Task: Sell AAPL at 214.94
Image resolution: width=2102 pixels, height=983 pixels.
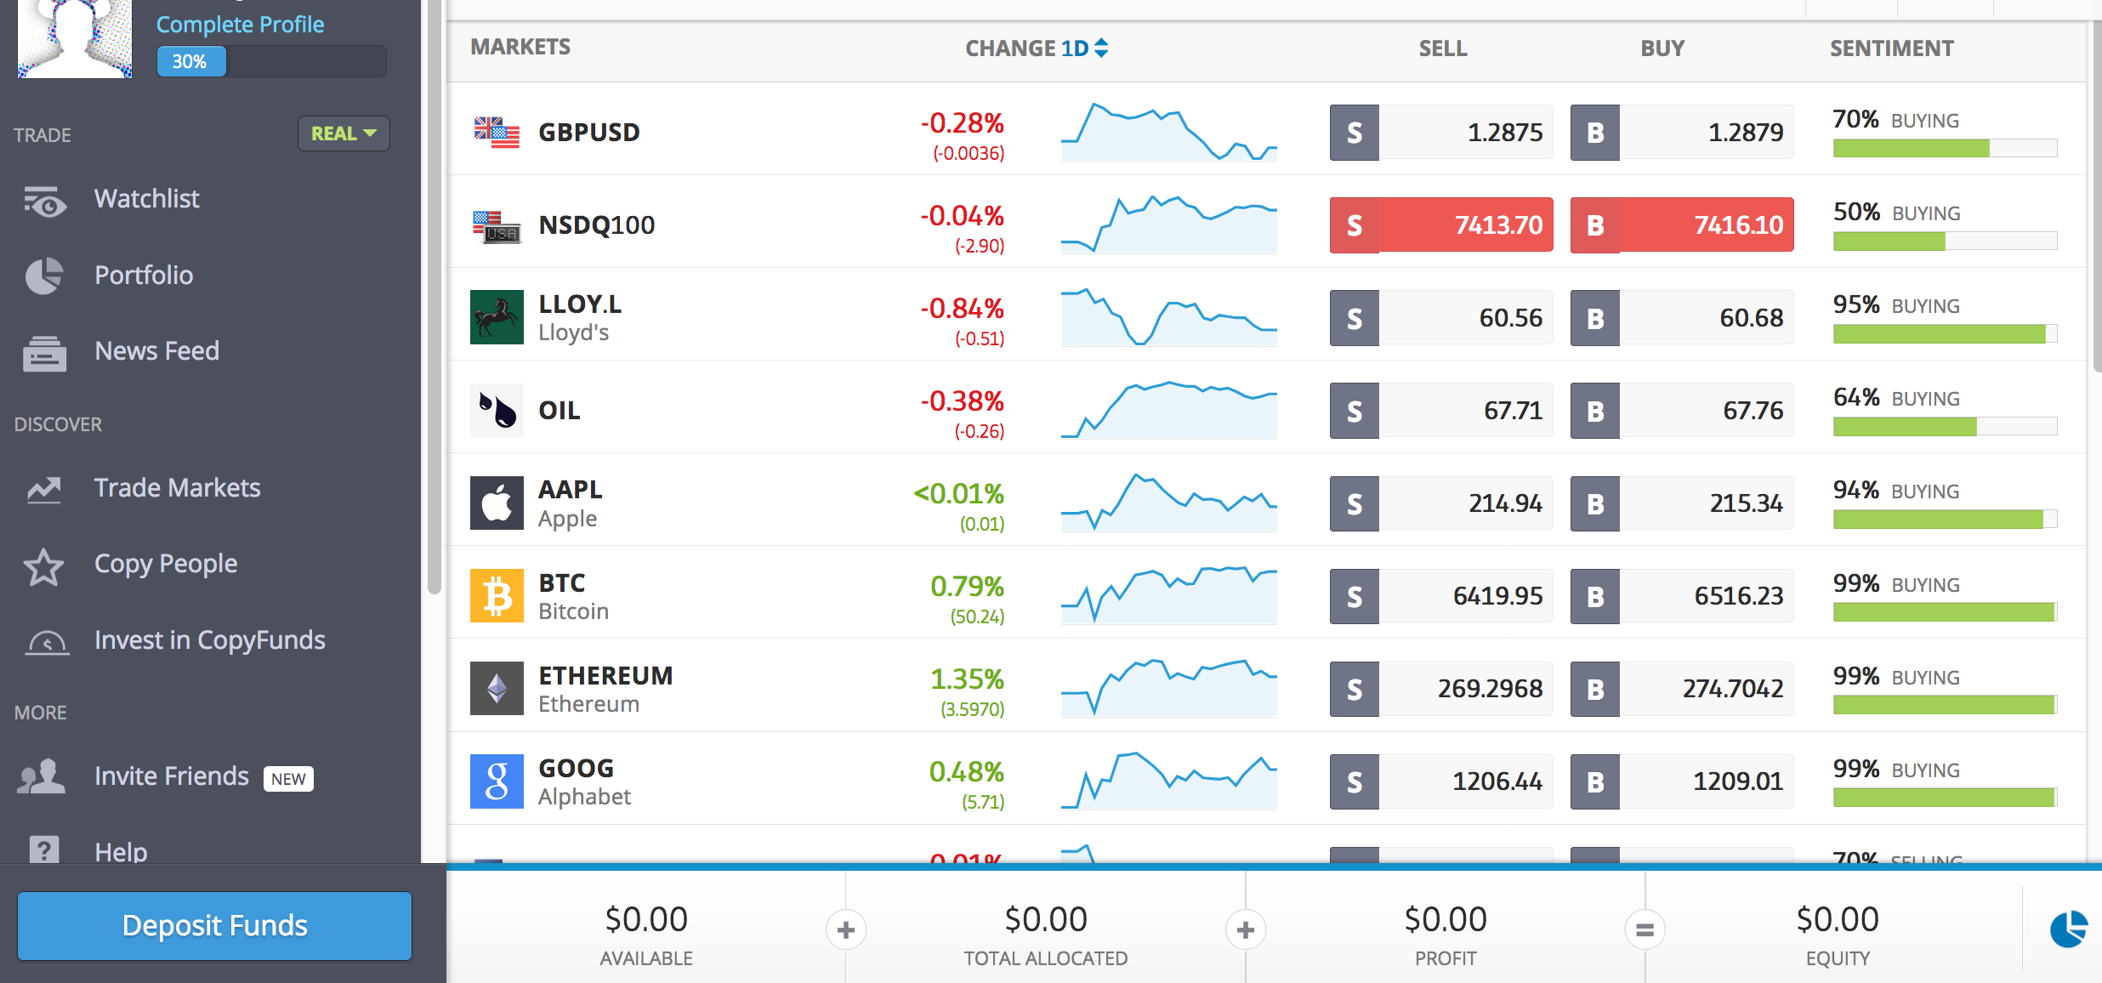Action: pyautogui.click(x=1441, y=503)
